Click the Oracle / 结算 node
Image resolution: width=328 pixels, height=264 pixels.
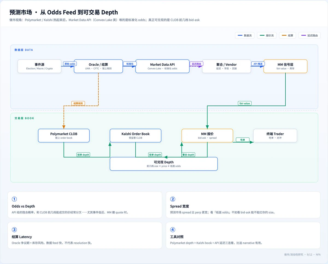tap(98, 66)
